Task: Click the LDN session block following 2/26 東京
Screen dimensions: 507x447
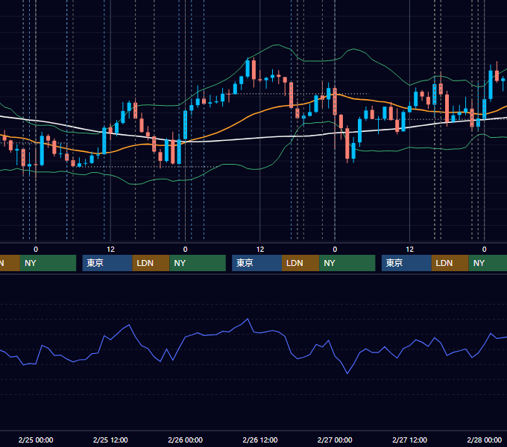Action: click(300, 263)
